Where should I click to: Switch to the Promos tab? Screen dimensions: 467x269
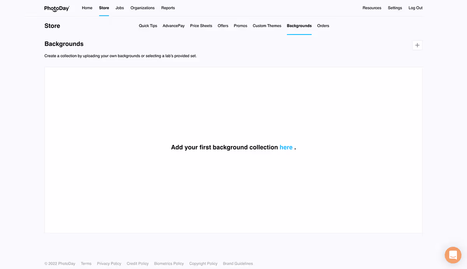tap(241, 26)
